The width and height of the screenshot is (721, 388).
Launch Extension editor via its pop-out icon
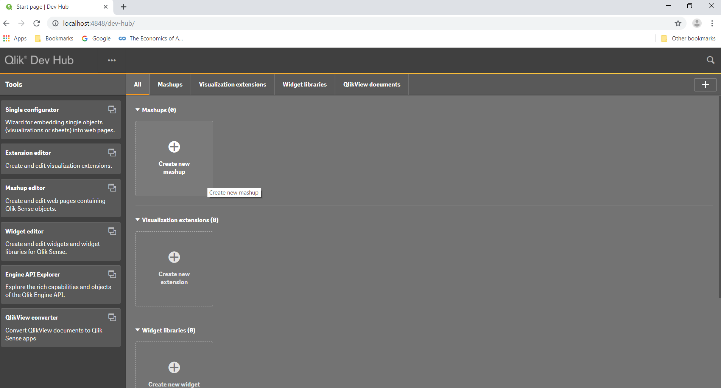pyautogui.click(x=112, y=153)
